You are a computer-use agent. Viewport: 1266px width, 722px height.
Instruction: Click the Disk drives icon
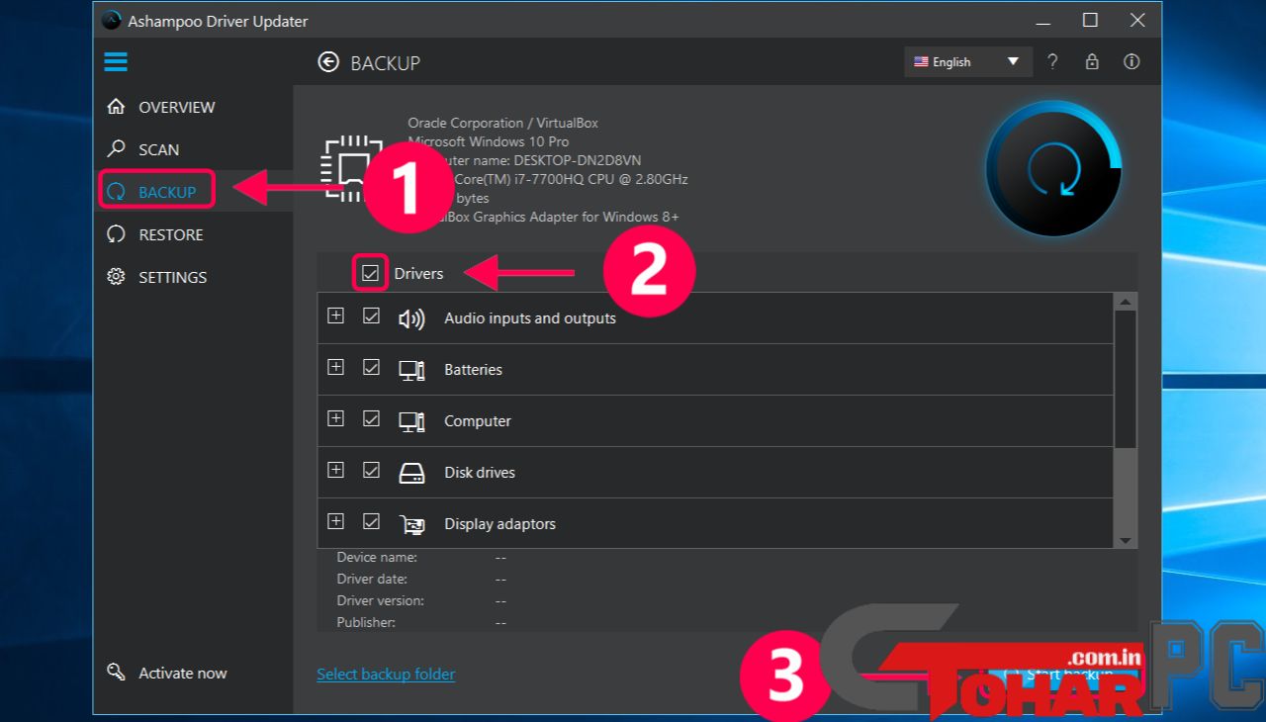[x=411, y=473]
